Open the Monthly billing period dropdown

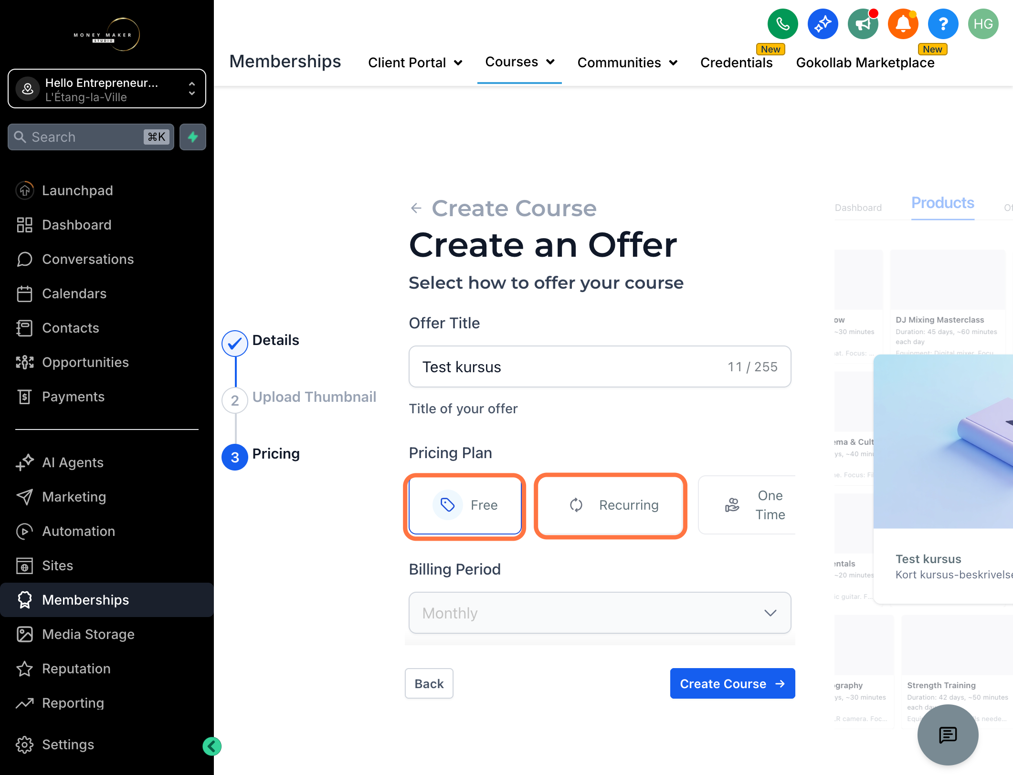pyautogui.click(x=600, y=613)
